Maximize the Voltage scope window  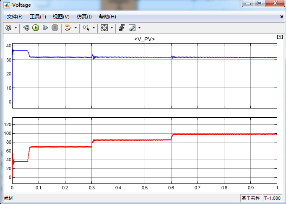259,3
